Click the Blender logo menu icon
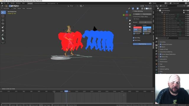Image resolution: width=189 pixels, height=106 pixels. click(2, 3)
